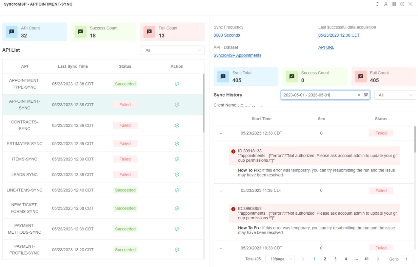Go to page 2 of sync history

pyautogui.click(x=325, y=259)
